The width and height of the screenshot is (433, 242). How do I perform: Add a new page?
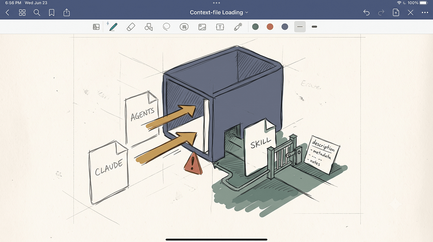(x=396, y=13)
